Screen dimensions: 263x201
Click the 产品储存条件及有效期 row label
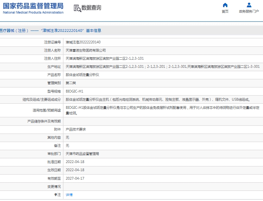[44, 121]
